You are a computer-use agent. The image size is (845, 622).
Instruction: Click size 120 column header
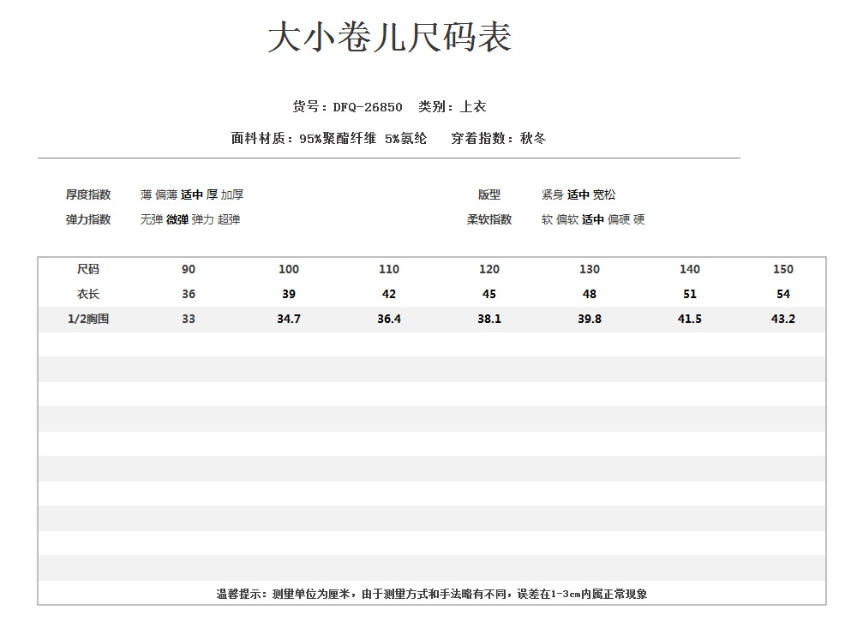(x=489, y=269)
